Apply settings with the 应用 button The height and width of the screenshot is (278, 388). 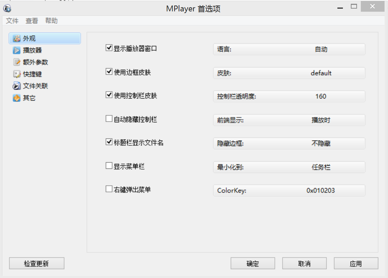pos(356,264)
